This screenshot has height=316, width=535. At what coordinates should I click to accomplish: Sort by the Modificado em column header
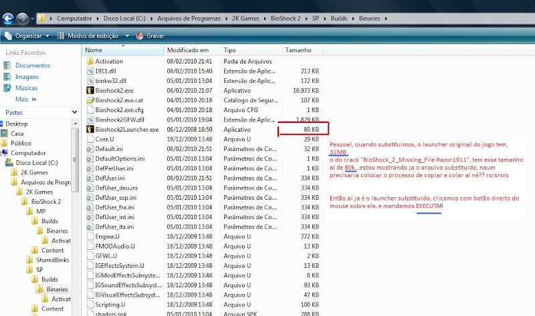192,50
